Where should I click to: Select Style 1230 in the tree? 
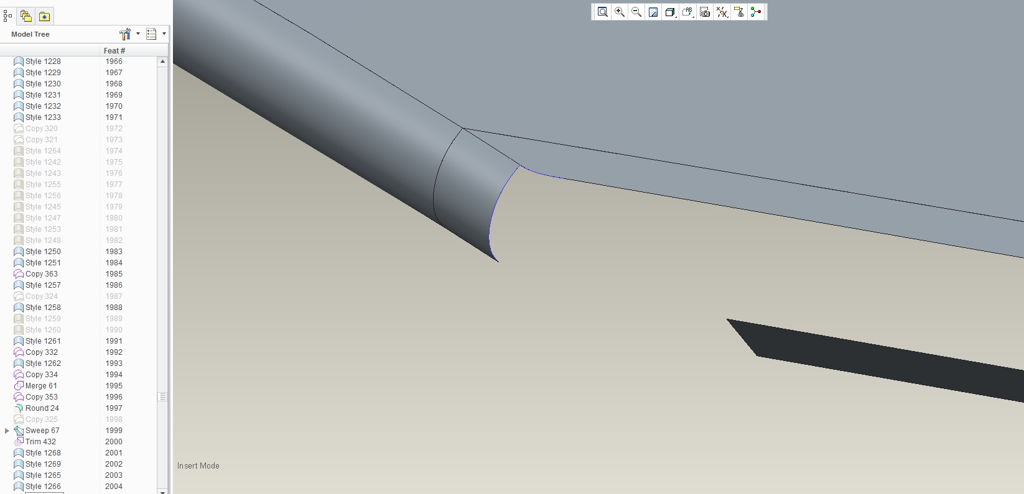[x=43, y=84]
